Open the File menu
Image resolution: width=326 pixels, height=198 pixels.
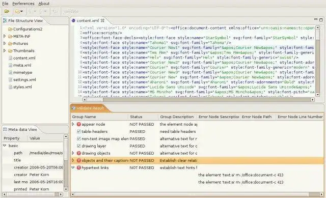[5, 4]
